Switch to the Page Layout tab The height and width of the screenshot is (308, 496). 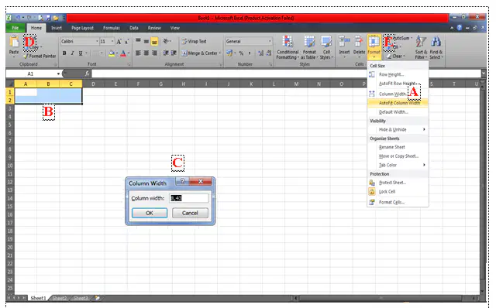pos(82,28)
